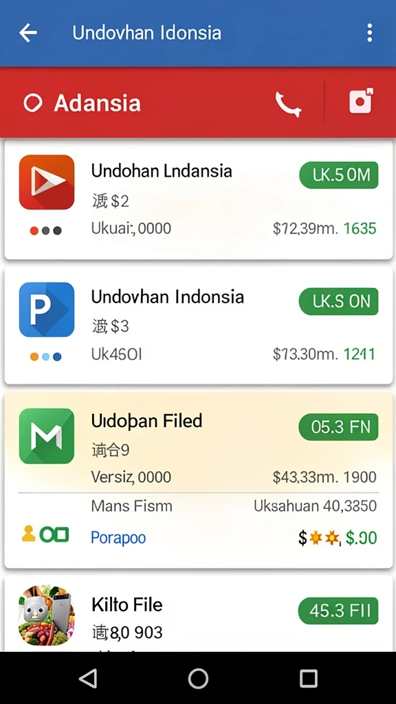Open the red play-arrow app icon

point(47,181)
